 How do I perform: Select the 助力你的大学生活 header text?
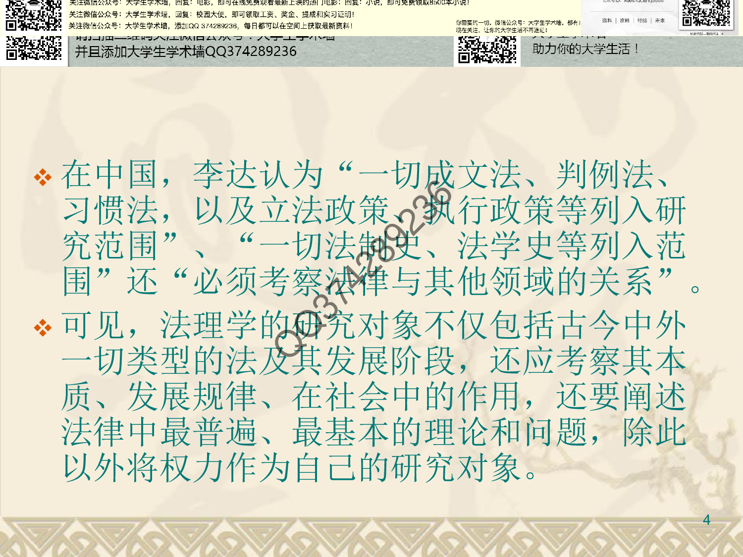tap(584, 49)
